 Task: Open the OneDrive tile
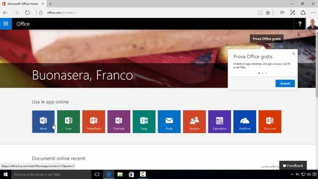click(x=244, y=121)
